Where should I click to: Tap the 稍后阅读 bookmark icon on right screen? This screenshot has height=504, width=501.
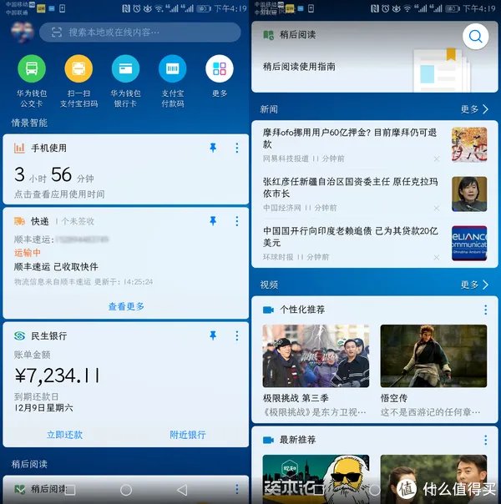268,35
